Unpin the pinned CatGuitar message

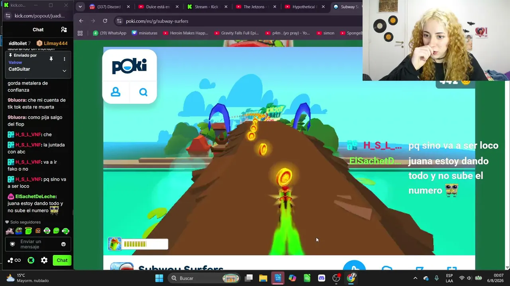(x=51, y=59)
